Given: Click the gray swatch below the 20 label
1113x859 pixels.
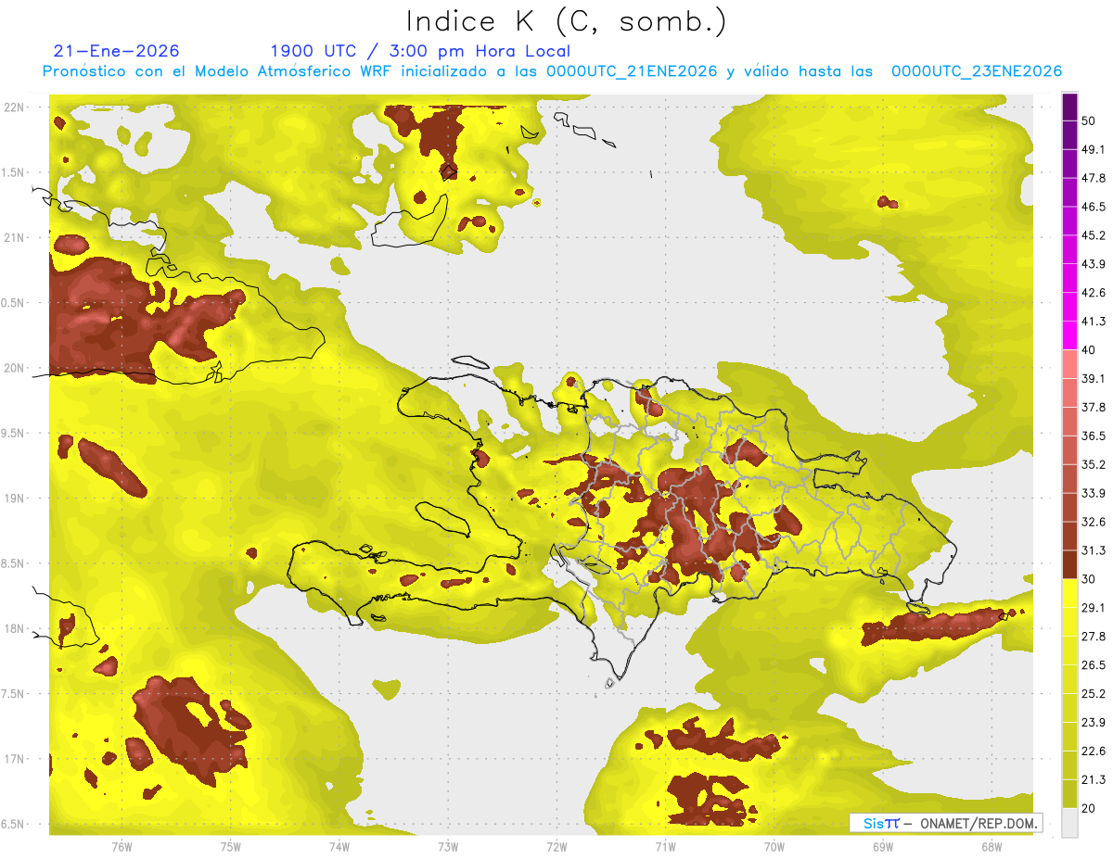Looking at the screenshot, I should coord(1069,823).
